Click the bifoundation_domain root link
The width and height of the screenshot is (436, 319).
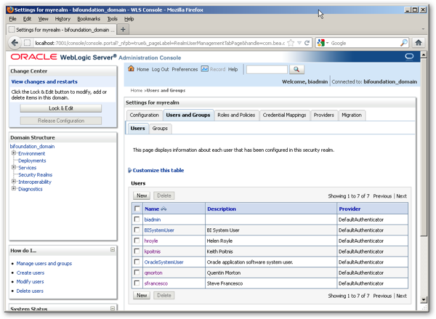pos(32,146)
